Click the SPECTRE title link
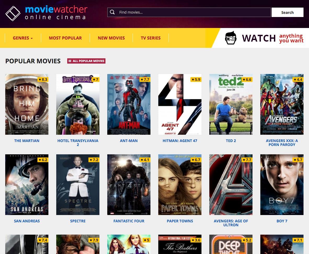Viewport: 309px width, 254px height. (78, 221)
